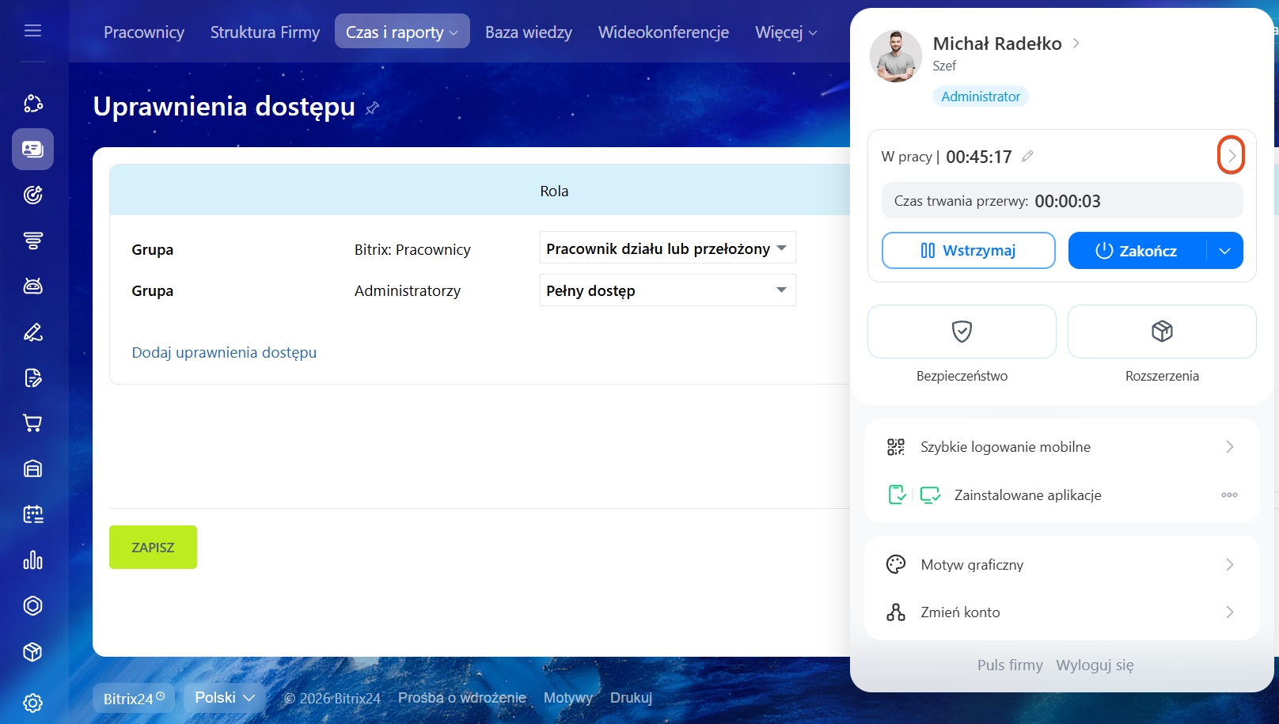The image size is (1279, 724).
Task: Click the Dodaj uprawnienia dostępu link
Action: [x=224, y=353]
